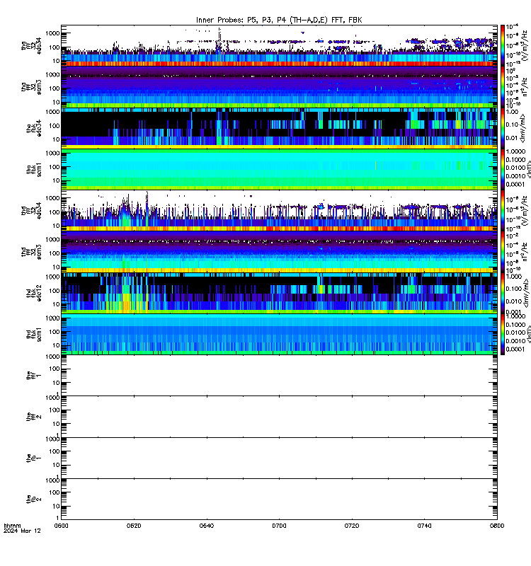Click the '1000' tick of tha fff edc34 panel
Screen dimensions: 531x566
pyautogui.click(x=52, y=33)
